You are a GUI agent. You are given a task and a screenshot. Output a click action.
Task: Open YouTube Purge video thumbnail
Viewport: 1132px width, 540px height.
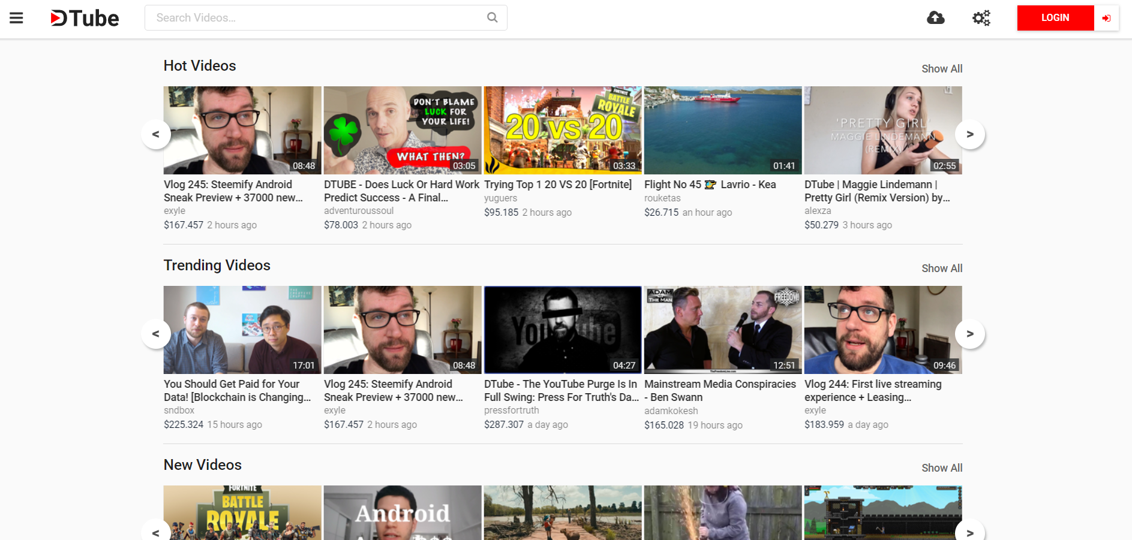(x=563, y=330)
